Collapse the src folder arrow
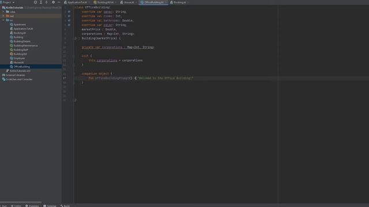This screenshot has height=207, width=369. (3, 20)
